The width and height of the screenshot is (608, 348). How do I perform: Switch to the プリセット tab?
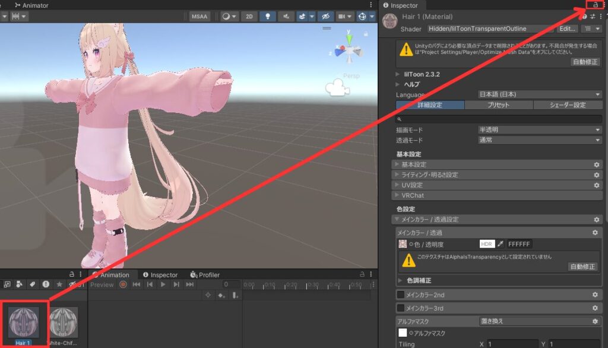(498, 105)
